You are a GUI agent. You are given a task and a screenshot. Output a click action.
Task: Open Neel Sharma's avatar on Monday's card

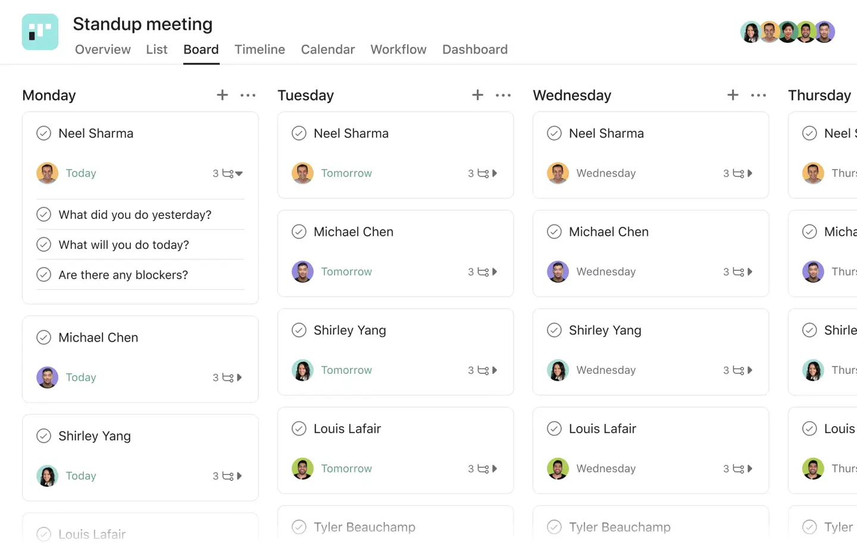coord(47,173)
